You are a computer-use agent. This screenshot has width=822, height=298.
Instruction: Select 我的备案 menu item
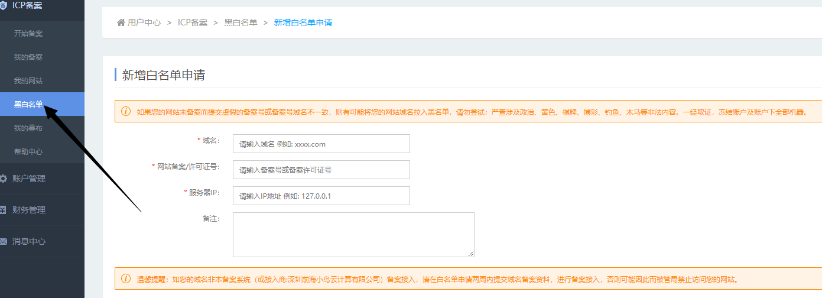click(28, 57)
